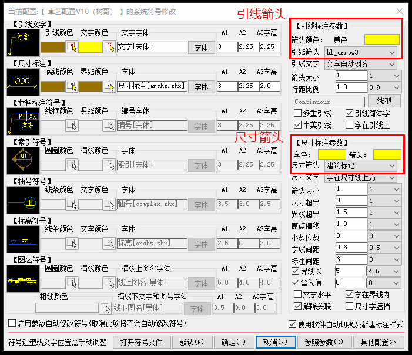Click the 文字[宋体] font field
412x355 pixels.
point(152,47)
